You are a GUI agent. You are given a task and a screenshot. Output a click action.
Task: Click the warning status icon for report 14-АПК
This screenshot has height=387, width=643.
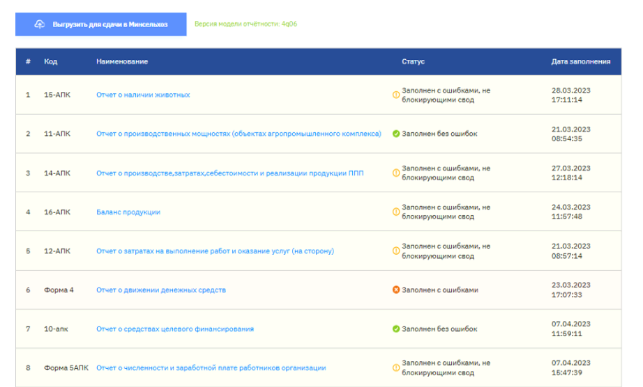[396, 173]
